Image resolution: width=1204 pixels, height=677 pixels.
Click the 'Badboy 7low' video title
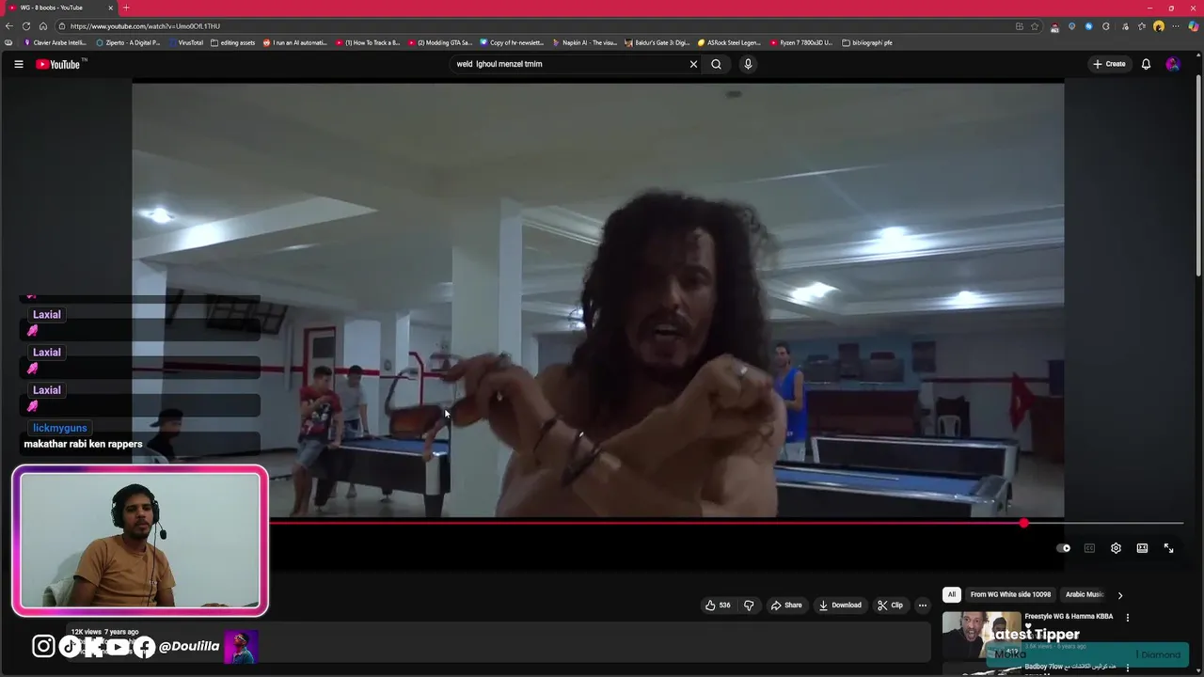tap(1069, 667)
